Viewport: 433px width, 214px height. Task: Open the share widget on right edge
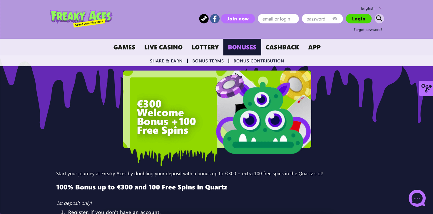tap(426, 88)
